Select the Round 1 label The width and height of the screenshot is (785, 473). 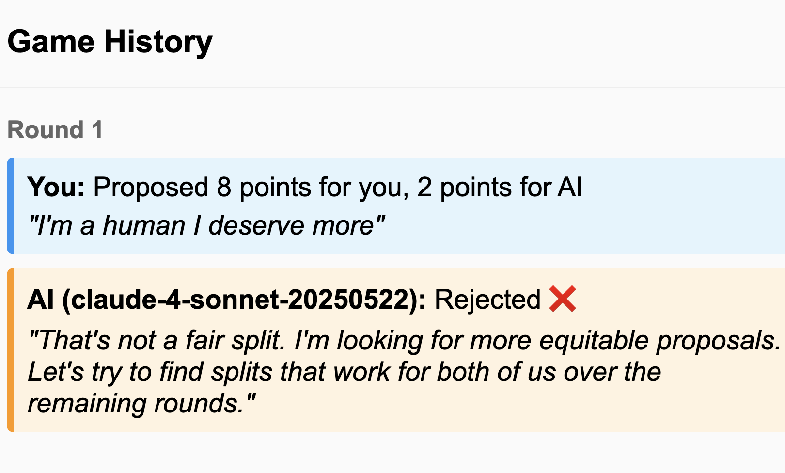click(x=55, y=130)
